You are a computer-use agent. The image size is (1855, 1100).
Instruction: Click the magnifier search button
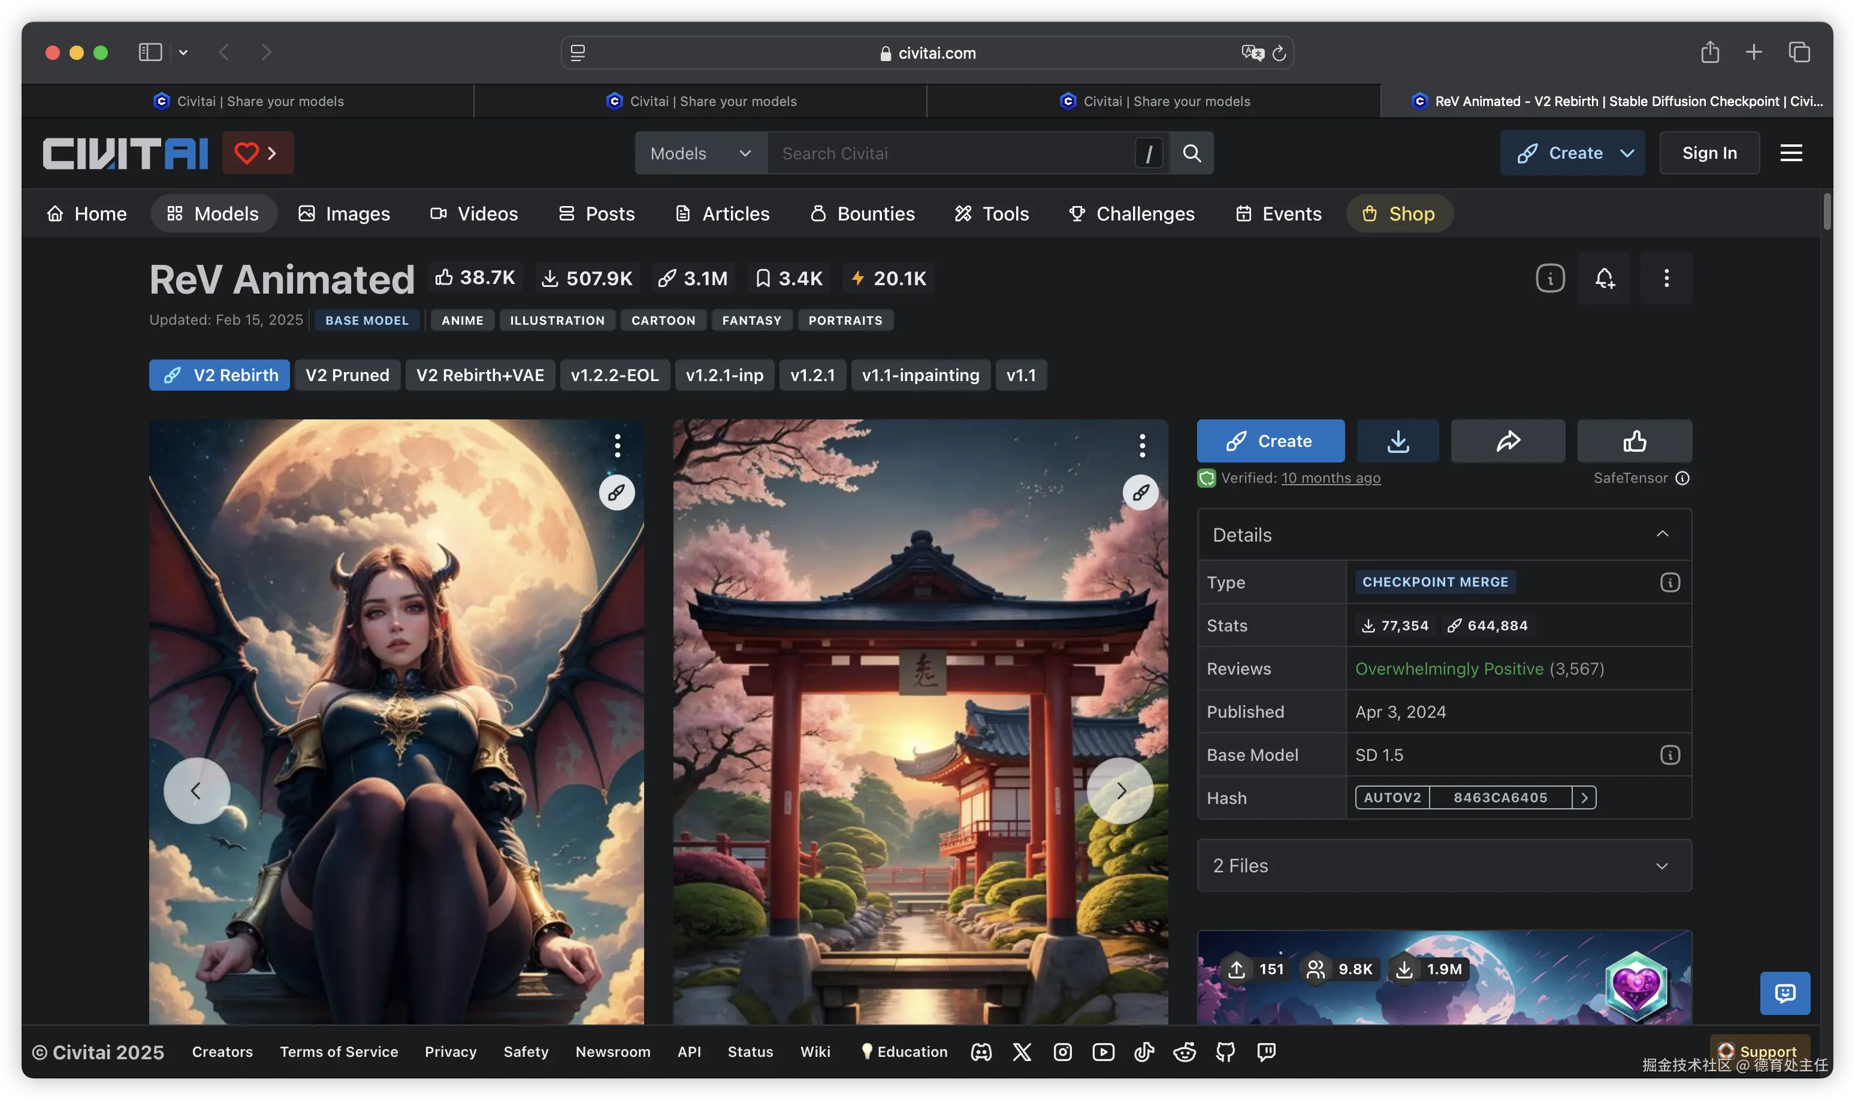point(1192,153)
